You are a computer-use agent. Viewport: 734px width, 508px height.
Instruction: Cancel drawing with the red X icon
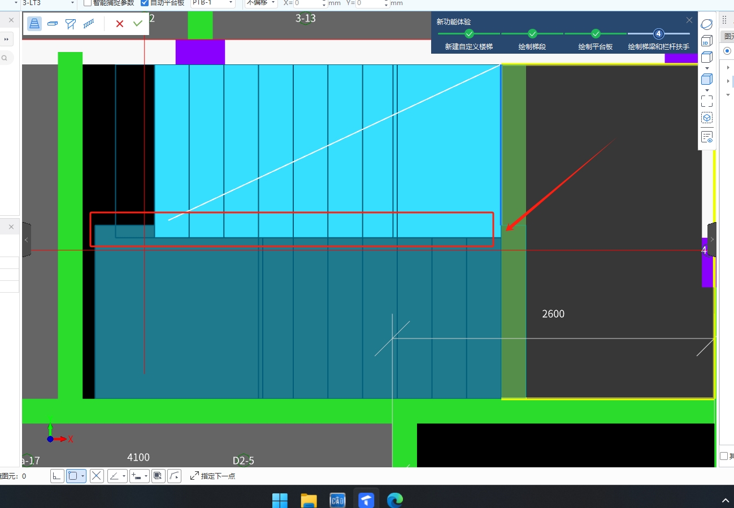(120, 24)
